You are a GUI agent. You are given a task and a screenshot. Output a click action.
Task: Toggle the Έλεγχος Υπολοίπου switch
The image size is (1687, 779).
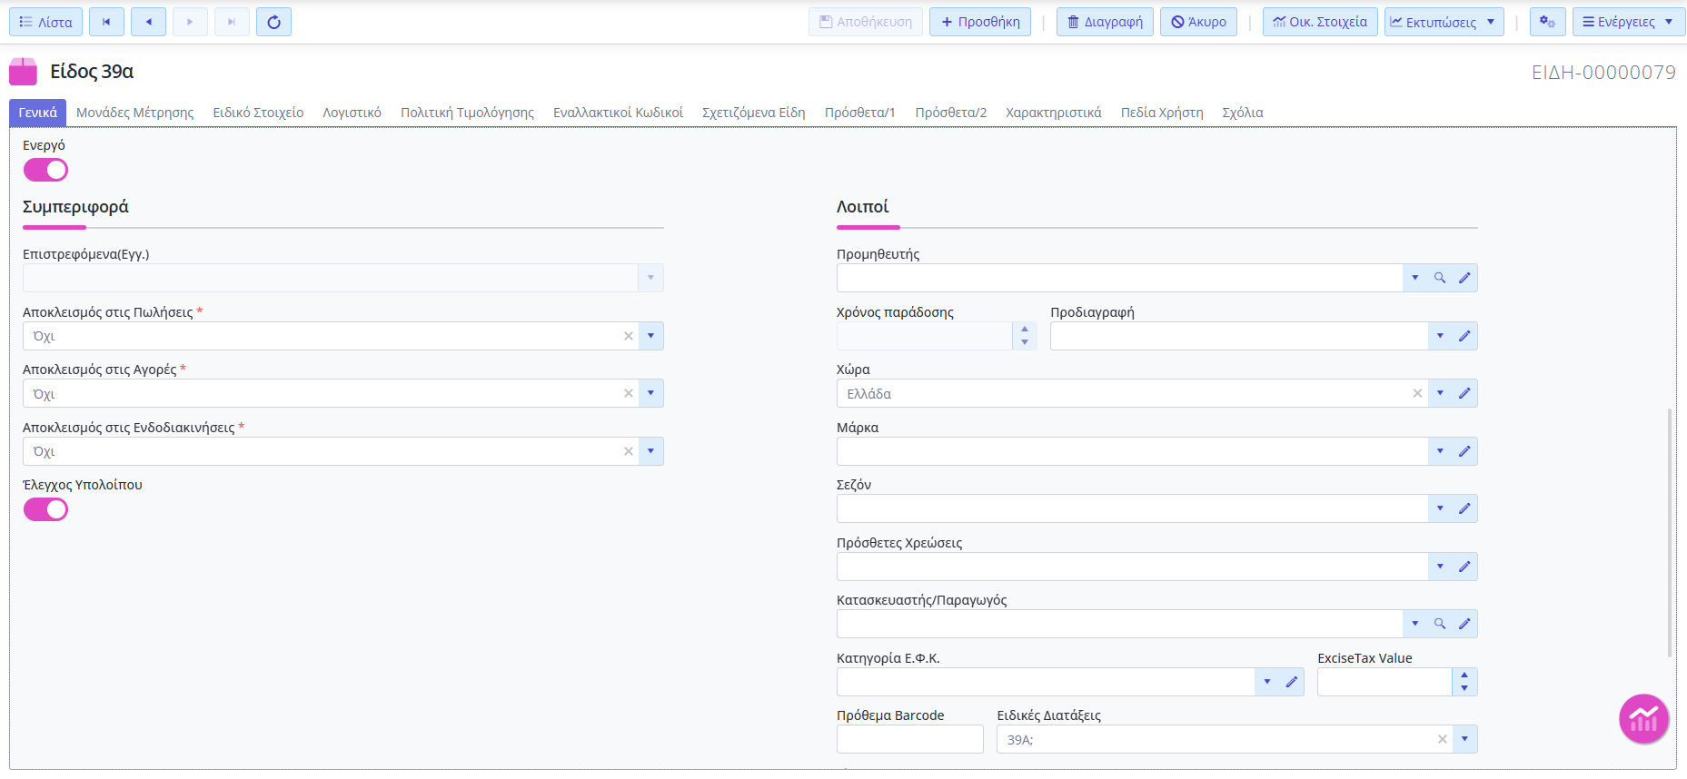coord(45,509)
